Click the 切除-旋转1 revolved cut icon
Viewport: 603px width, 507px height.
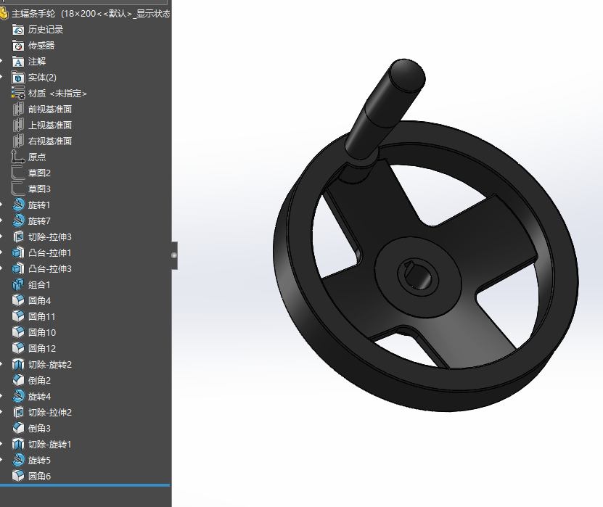[17, 445]
